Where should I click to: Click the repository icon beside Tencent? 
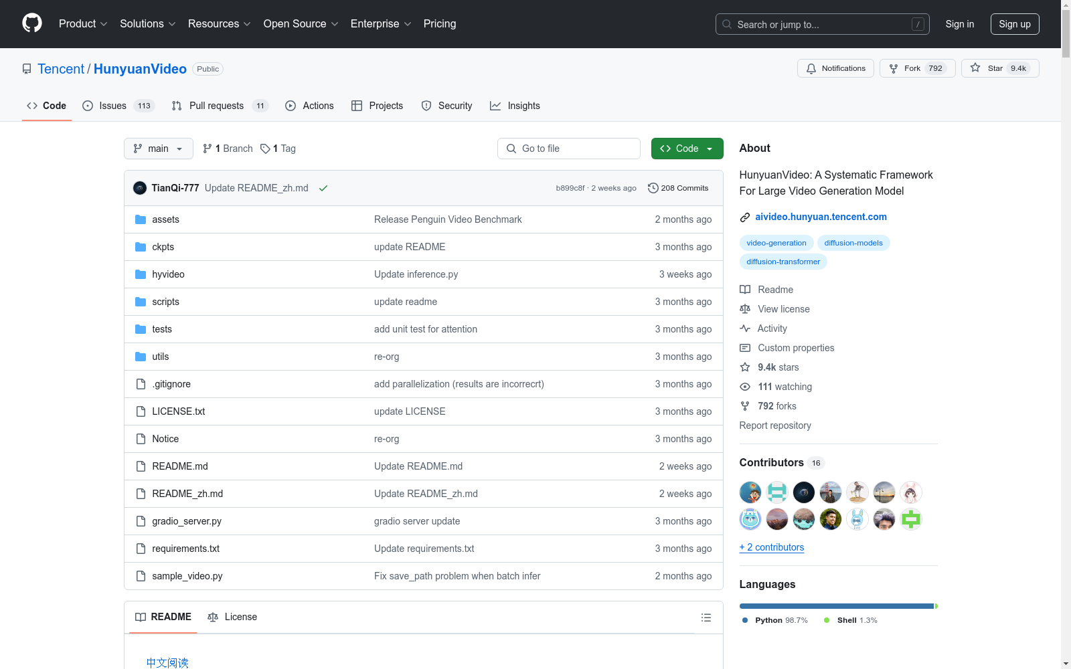point(27,69)
